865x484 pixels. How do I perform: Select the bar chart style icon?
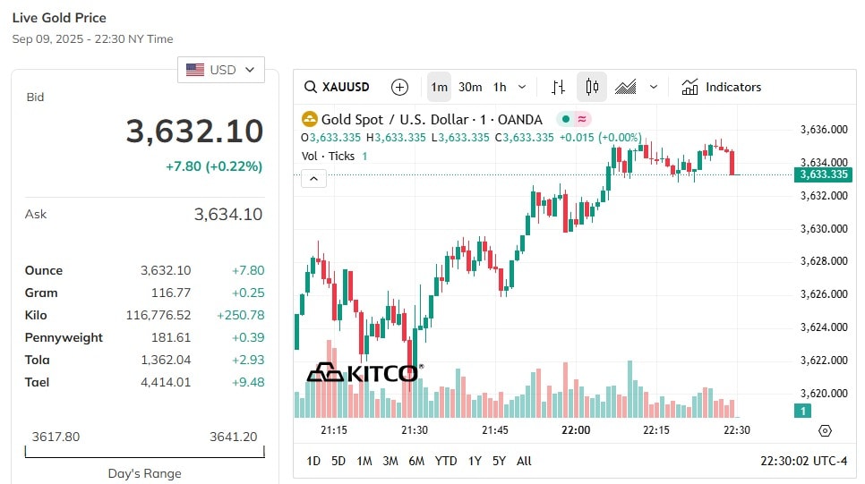(x=558, y=87)
